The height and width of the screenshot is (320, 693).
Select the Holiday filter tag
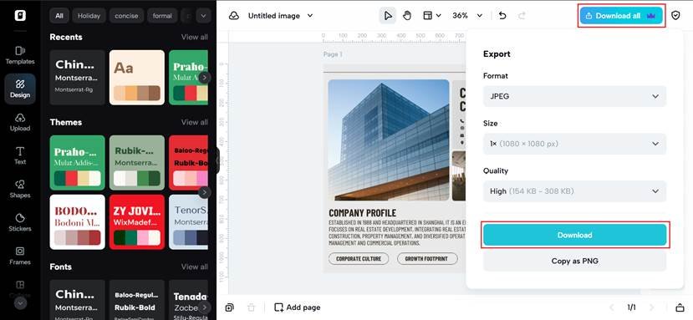point(89,16)
